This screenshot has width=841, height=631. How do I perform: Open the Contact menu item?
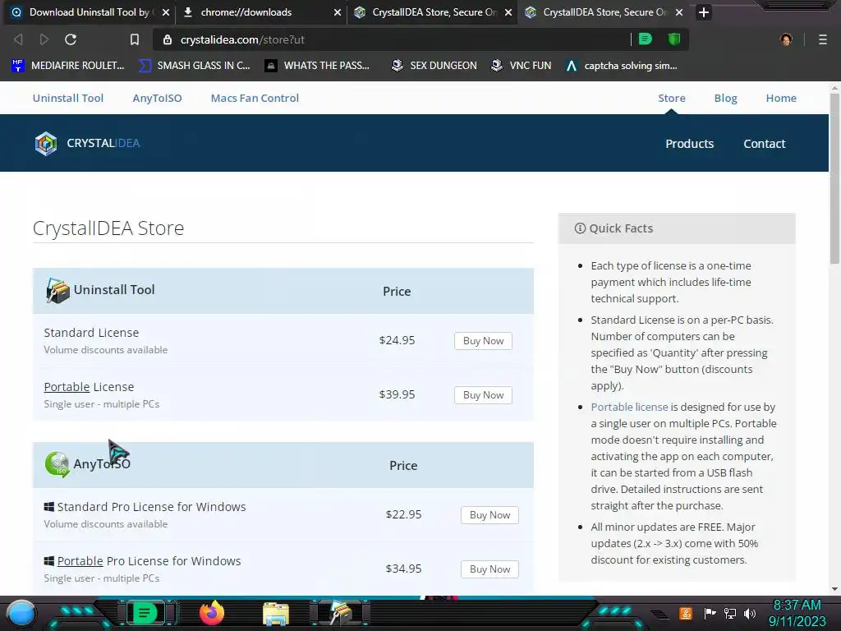765,144
